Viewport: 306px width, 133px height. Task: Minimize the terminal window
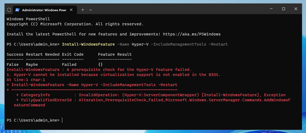click(271, 9)
